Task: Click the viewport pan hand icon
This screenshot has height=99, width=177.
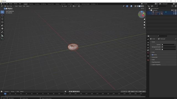Action: [x=144, y=22]
